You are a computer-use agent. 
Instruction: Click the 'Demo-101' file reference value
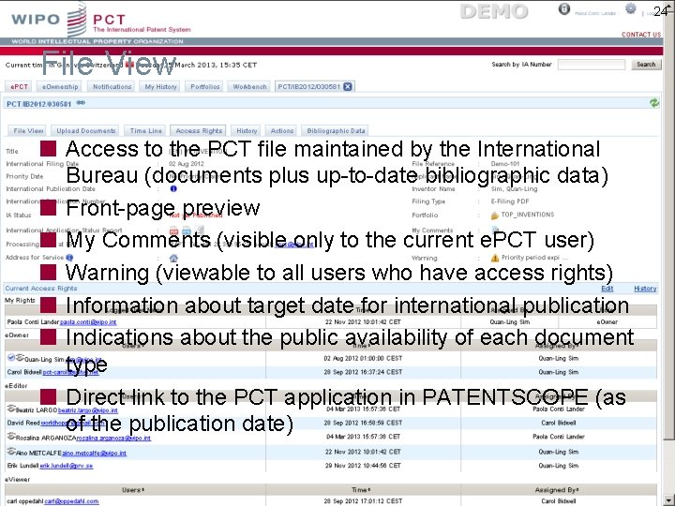pos(505,163)
